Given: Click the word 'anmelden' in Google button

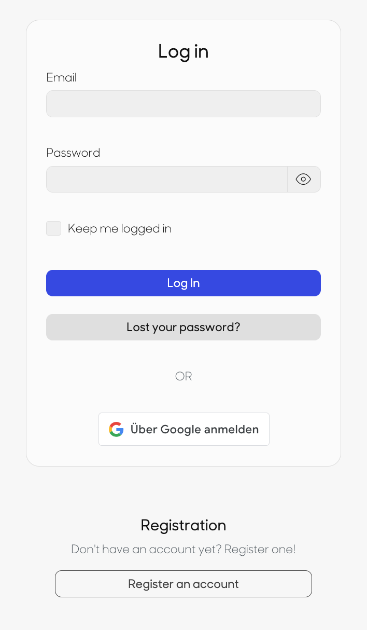Looking at the screenshot, I should point(231,429).
